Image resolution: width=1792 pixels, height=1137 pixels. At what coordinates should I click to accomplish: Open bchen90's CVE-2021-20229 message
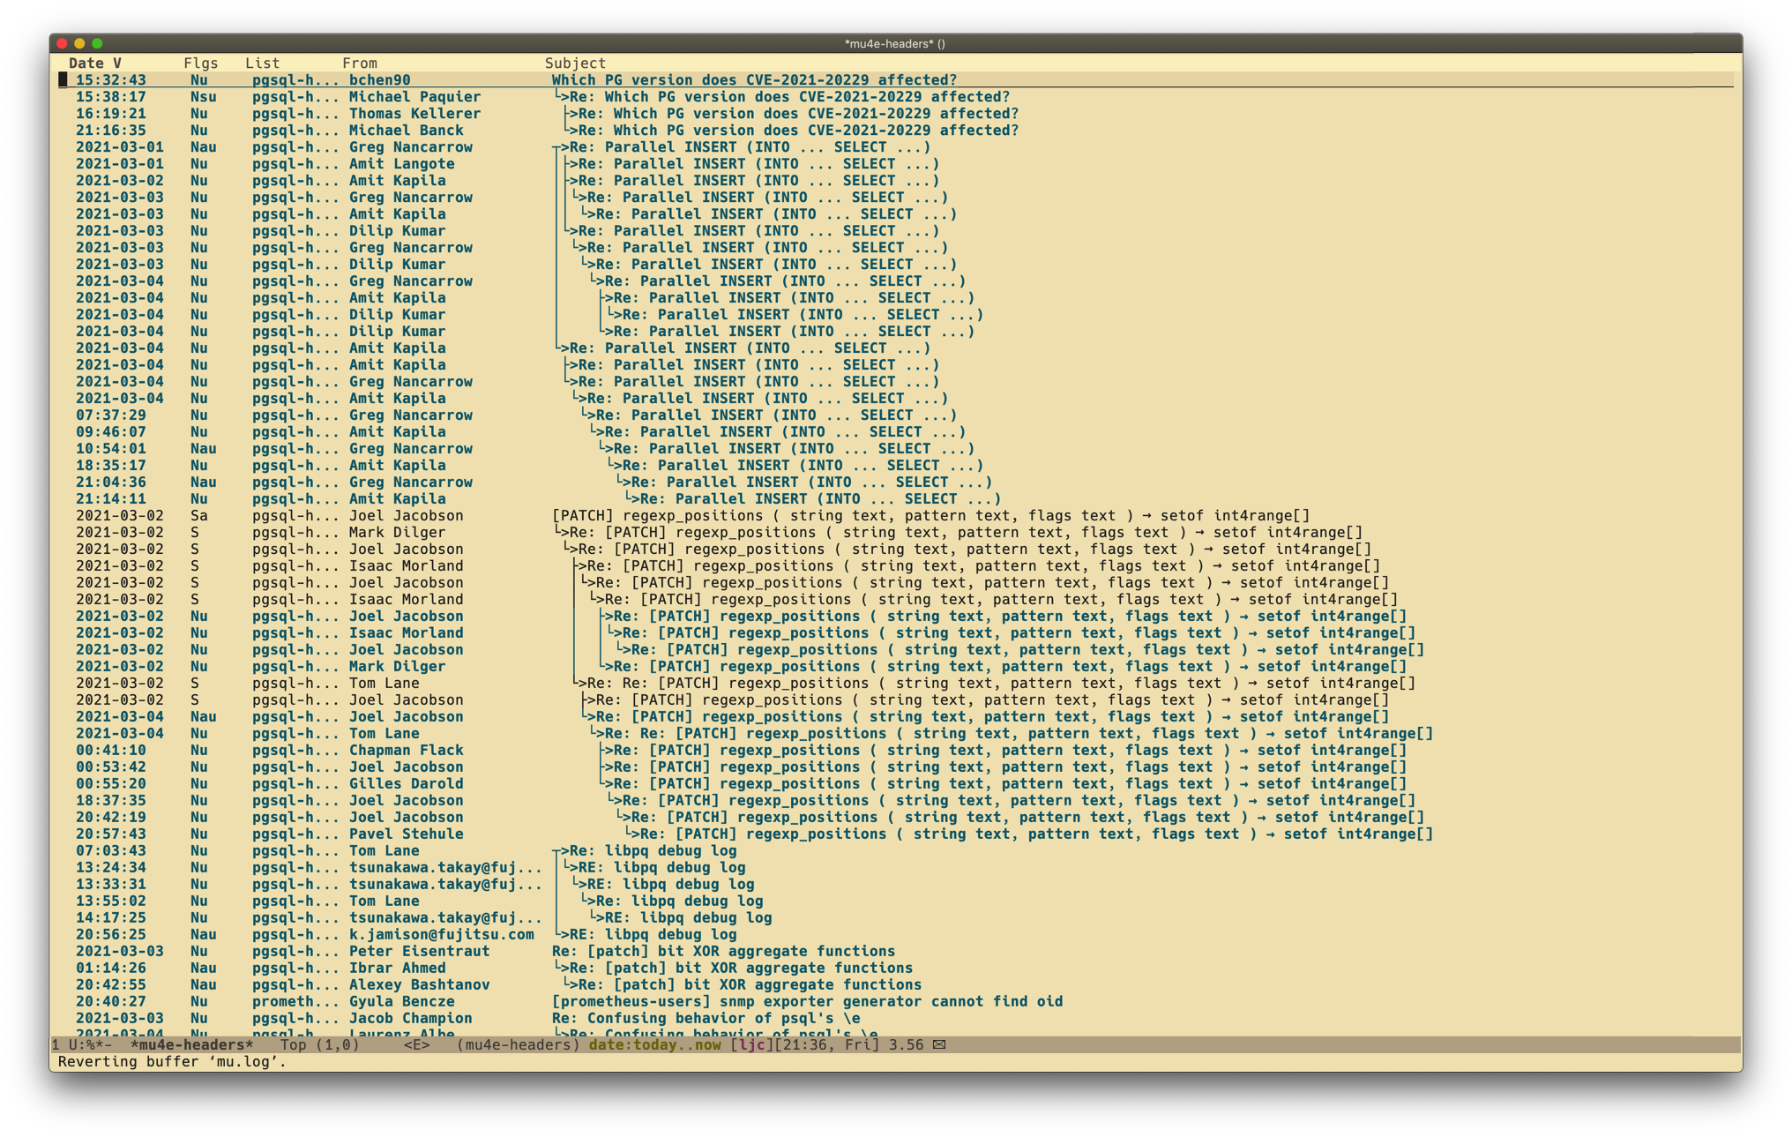754,80
